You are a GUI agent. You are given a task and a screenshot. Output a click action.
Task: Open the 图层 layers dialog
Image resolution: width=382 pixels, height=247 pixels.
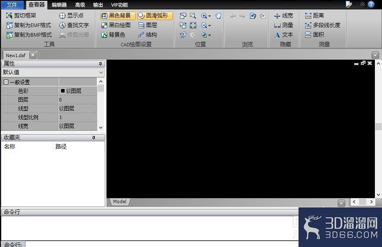pos(147,25)
